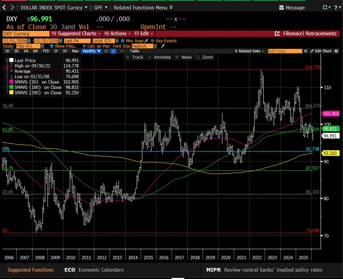Open MIPR implied policy rates function
343x279 pixels.
[x=264, y=270]
